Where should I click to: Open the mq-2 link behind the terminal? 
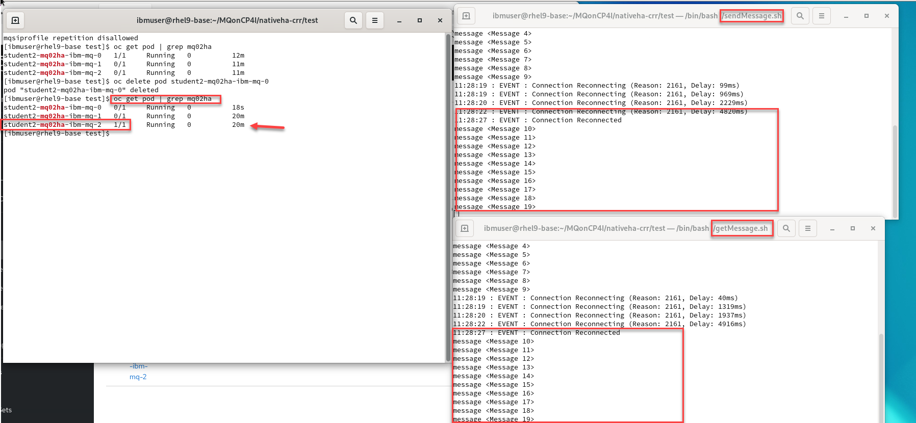tap(138, 377)
